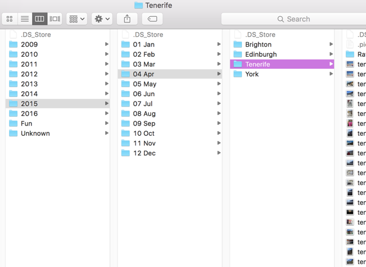Image resolution: width=366 pixels, height=267 pixels.
Task: Select the 2010 folder icon
Action: click(x=13, y=54)
